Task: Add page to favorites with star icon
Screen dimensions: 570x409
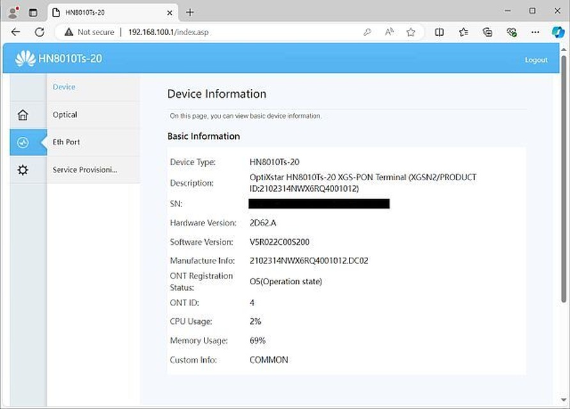Action: click(x=411, y=32)
